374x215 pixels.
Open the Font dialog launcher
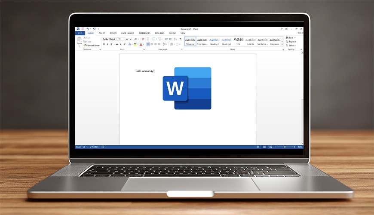tap(144, 49)
